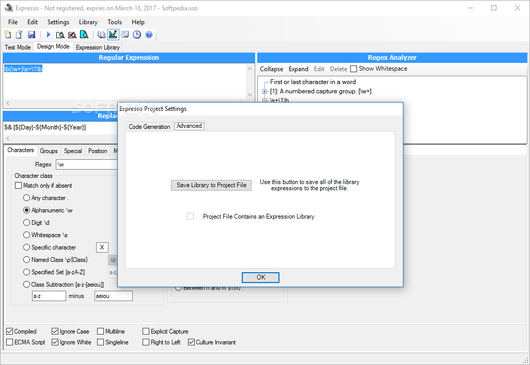Switch to Code Generation tab in settings dialog

(x=149, y=126)
